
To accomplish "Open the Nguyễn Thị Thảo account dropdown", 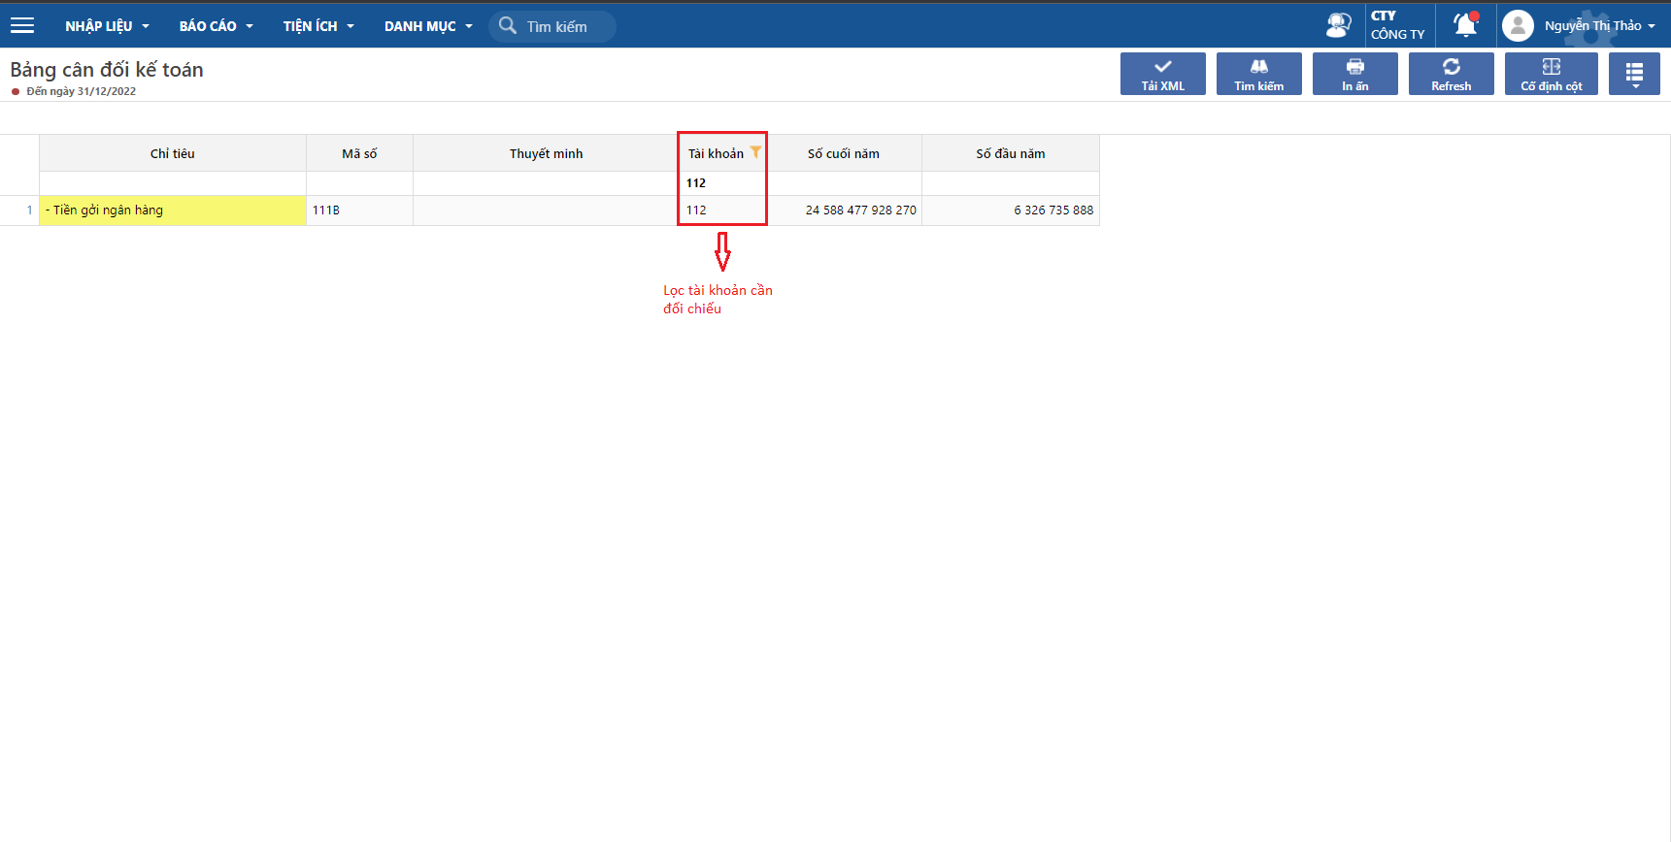I will pyautogui.click(x=1599, y=26).
